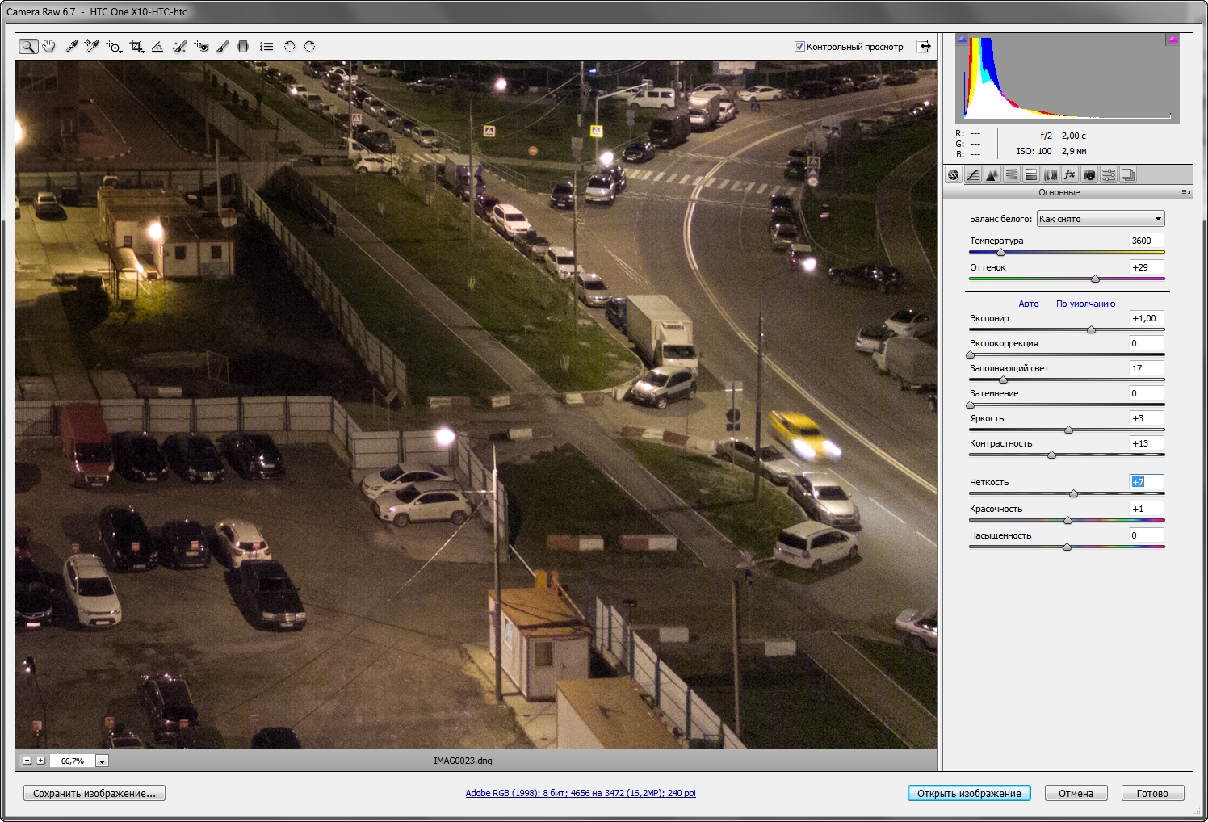
Task: Toggle full screen mode icon
Action: (924, 47)
